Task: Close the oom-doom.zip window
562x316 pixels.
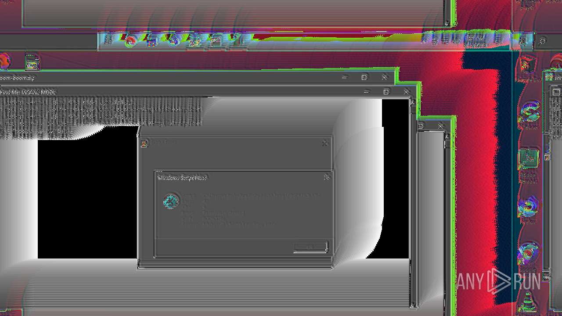Action: coord(384,77)
